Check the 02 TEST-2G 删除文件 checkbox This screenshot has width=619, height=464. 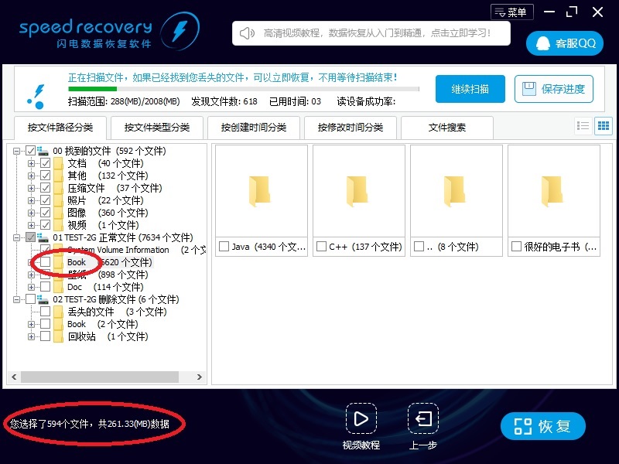click(x=31, y=299)
